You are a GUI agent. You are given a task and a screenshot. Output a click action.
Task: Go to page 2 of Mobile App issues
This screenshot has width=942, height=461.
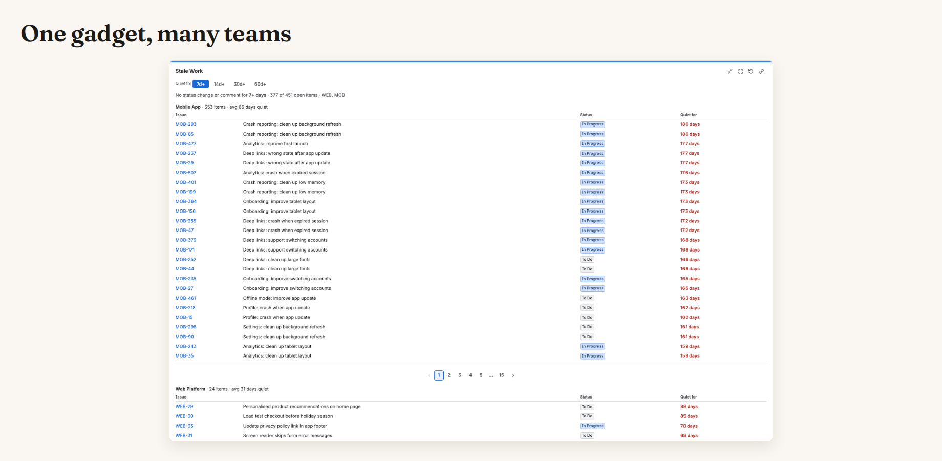coord(449,375)
